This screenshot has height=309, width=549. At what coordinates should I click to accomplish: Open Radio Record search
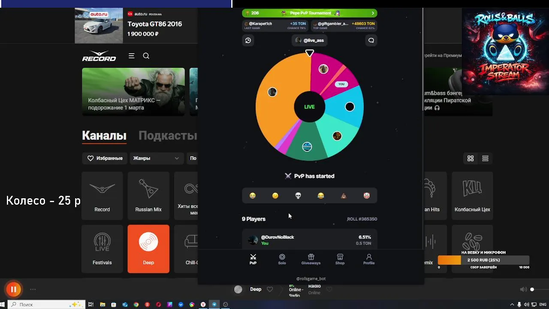[x=146, y=56]
